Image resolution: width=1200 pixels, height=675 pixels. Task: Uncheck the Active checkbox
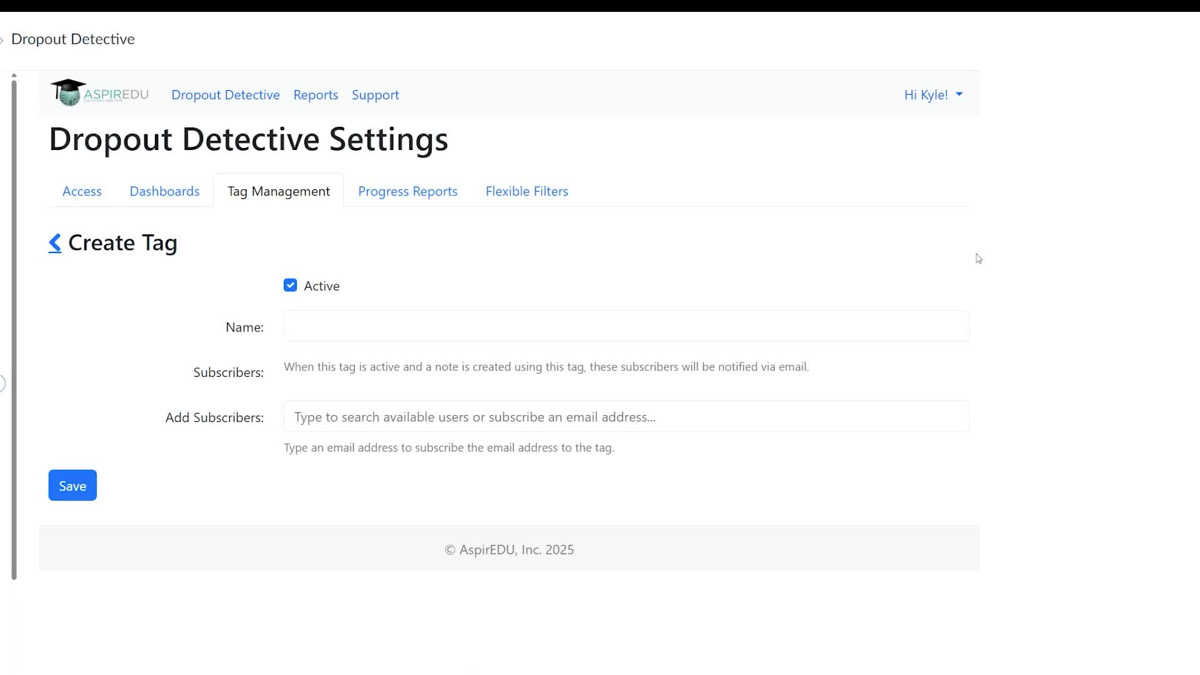[290, 286]
